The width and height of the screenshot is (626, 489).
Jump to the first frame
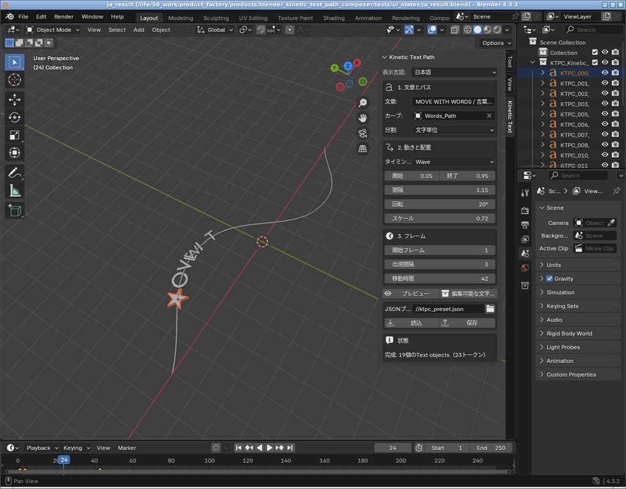pos(238,448)
